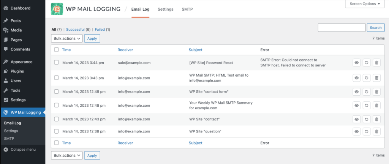Delete the WP Site "contact" log entry
This screenshot has height=164, width=389.
click(376, 119)
